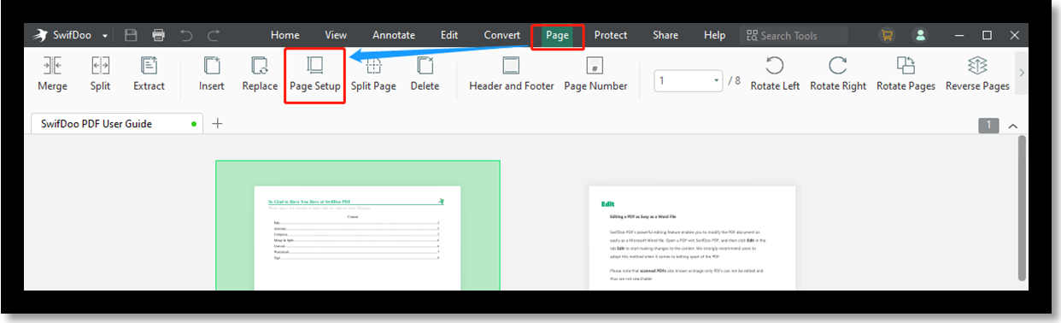The image size is (1061, 323).
Task: Open the Share tab
Action: pos(665,35)
